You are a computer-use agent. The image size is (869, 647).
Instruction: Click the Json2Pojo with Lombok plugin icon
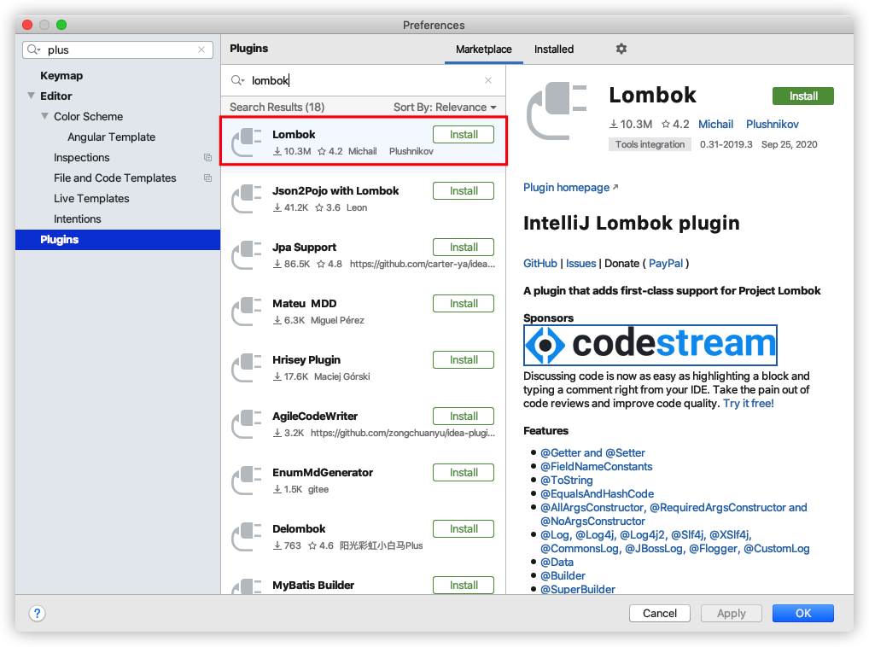(247, 199)
